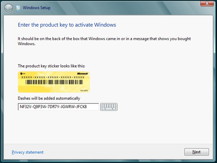
Task: Open the on-screen keyboard
Action: click(108, 107)
